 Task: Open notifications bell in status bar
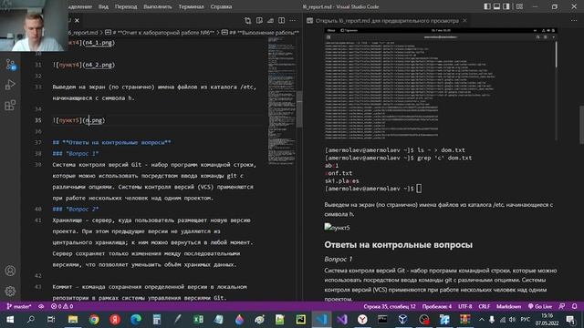[x=574, y=306]
